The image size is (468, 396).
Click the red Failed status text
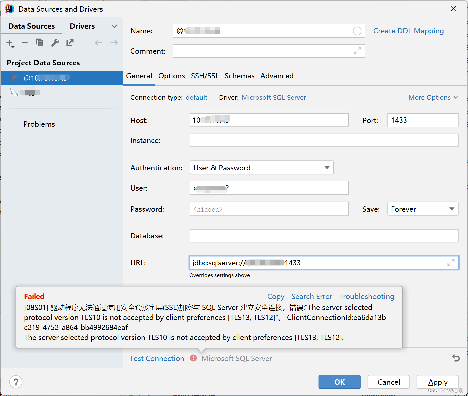coord(34,296)
